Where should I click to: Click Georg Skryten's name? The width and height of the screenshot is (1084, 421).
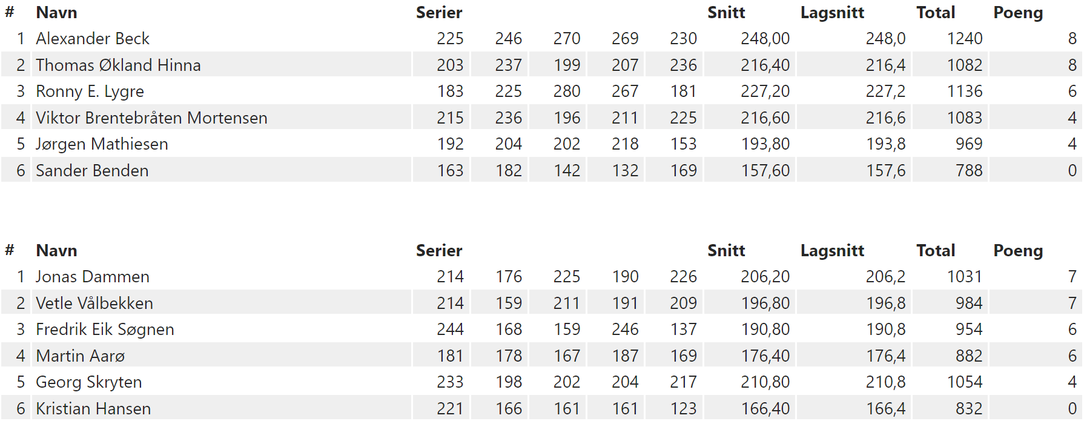pyautogui.click(x=89, y=382)
